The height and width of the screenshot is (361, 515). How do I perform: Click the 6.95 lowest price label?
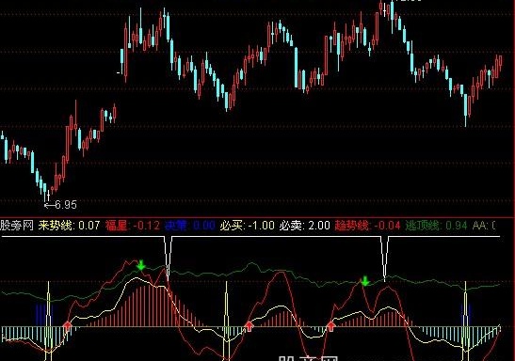[x=66, y=205]
